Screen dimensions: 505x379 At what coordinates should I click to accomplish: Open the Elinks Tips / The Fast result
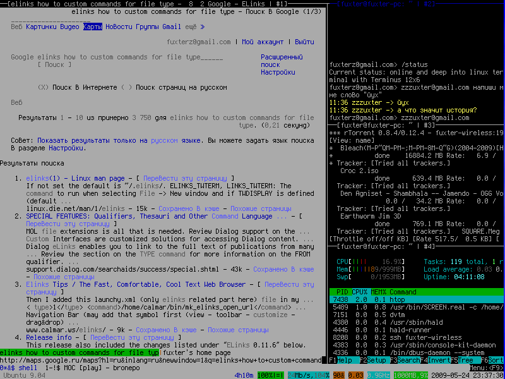click(x=136, y=285)
